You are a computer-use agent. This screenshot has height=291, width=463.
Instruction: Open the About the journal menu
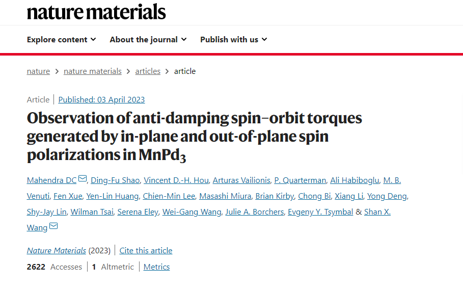coord(148,40)
